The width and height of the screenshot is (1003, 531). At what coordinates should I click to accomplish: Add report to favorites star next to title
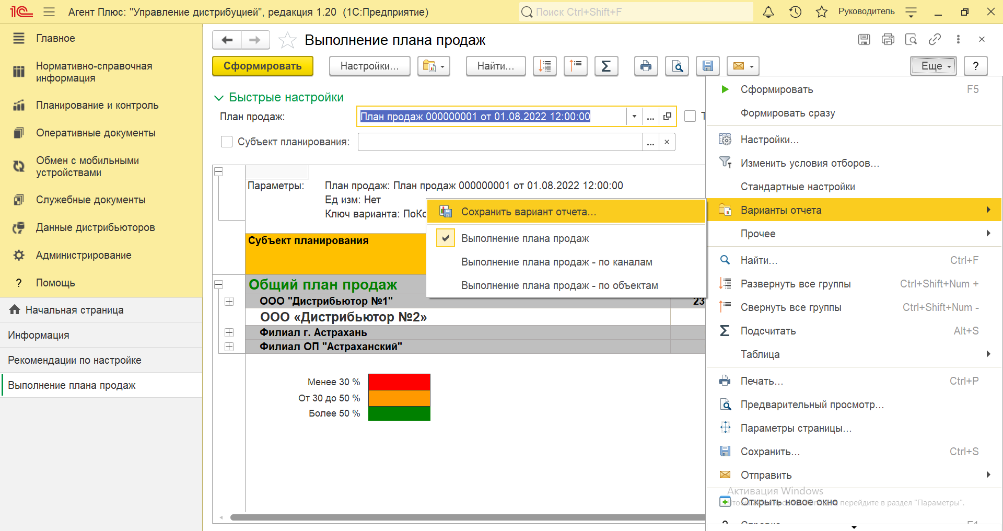click(x=287, y=40)
